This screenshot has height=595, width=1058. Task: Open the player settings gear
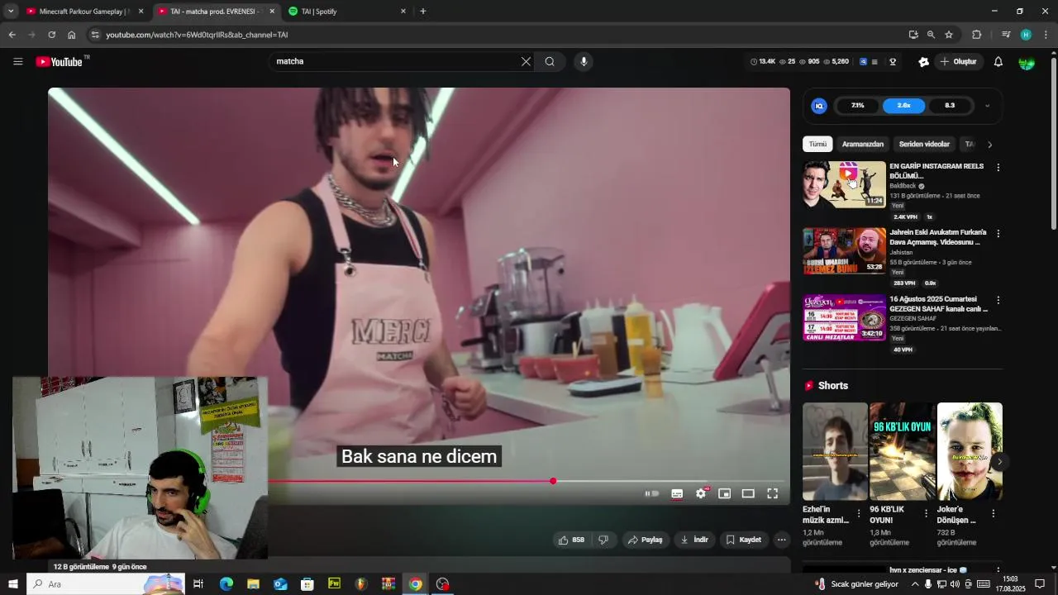701,493
